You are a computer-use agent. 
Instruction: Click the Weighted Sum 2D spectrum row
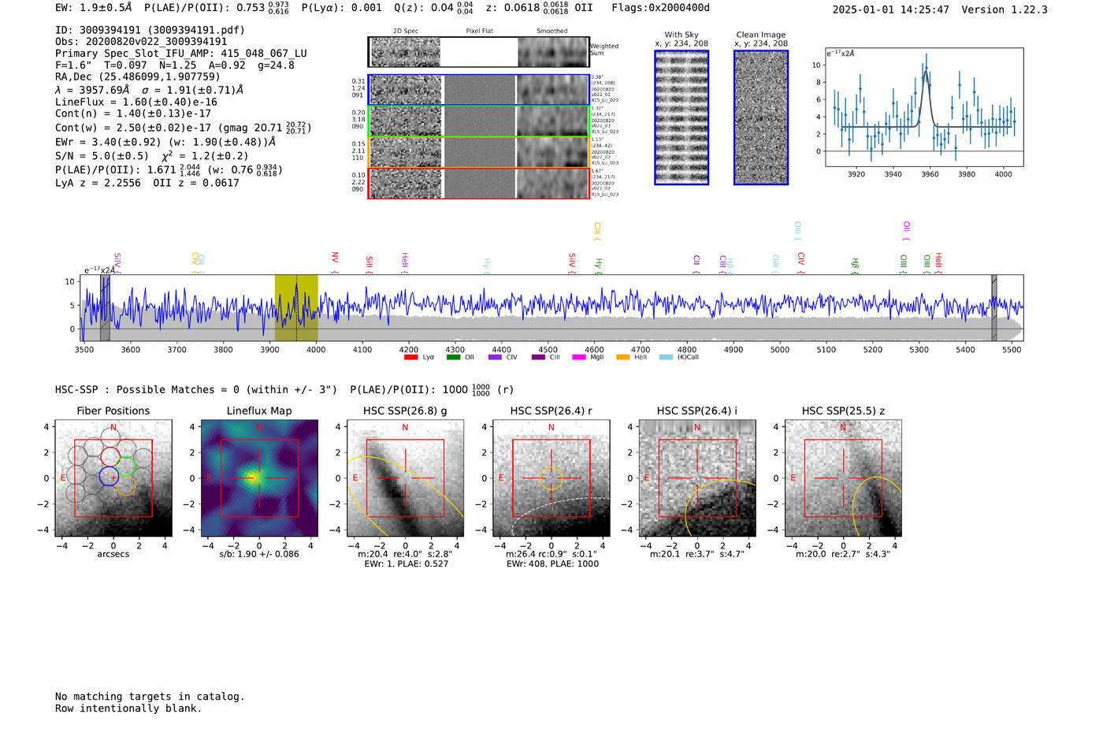tap(479, 52)
